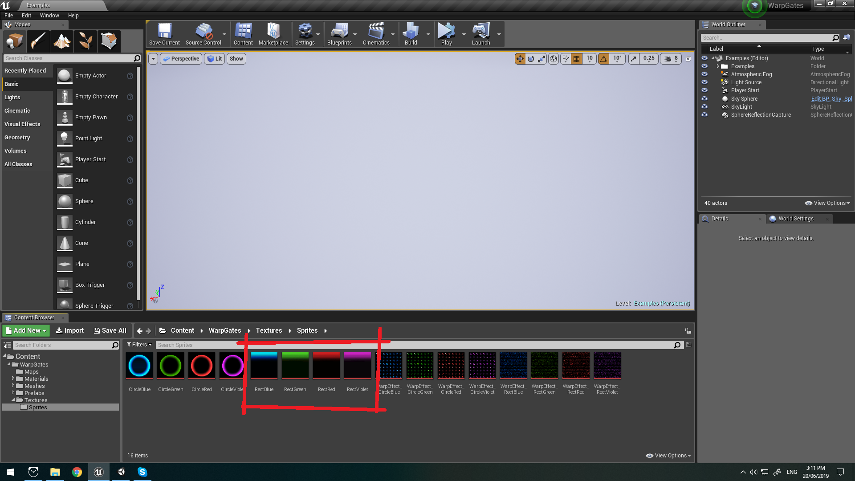The width and height of the screenshot is (855, 481).
Task: Open the Filters dropdown in Content Browser
Action: point(139,345)
